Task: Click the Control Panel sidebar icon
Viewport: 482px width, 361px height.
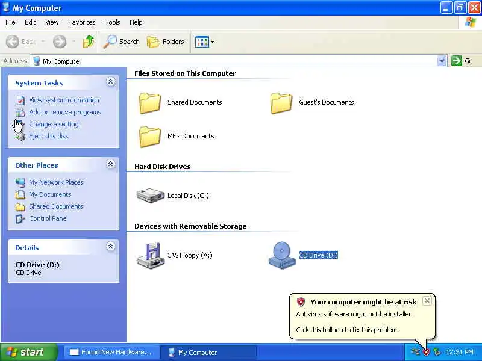Action: pos(20,219)
